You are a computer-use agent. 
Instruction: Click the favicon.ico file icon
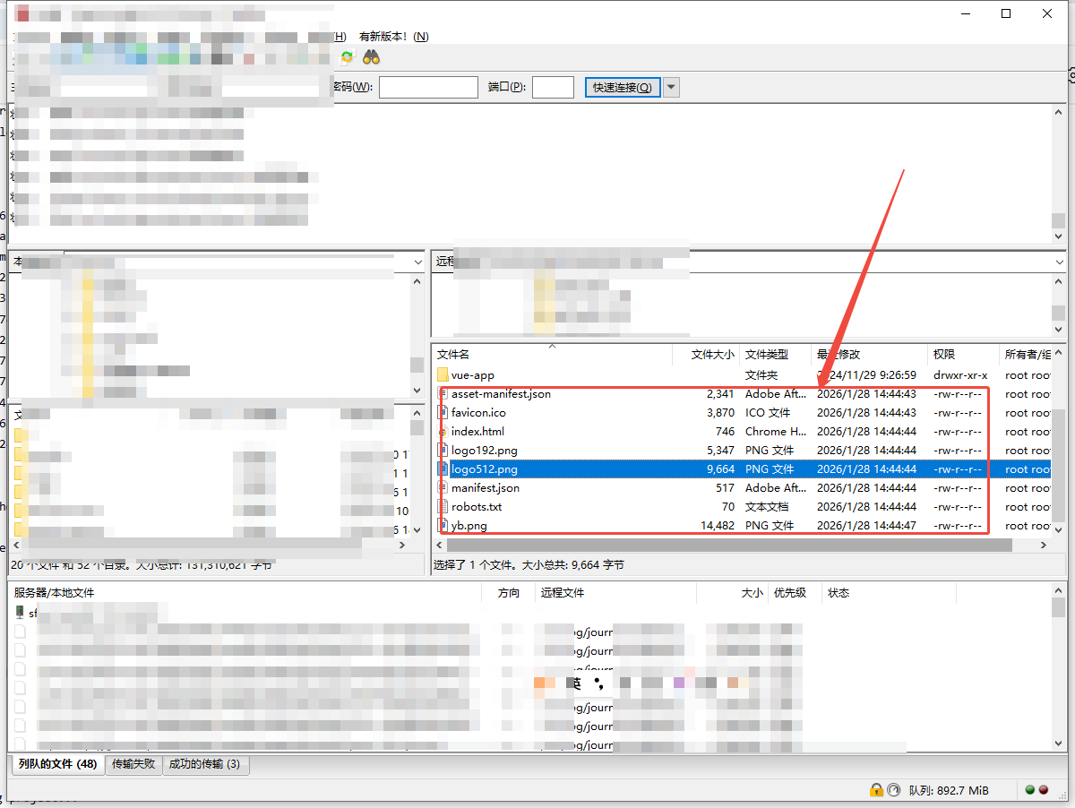point(443,413)
